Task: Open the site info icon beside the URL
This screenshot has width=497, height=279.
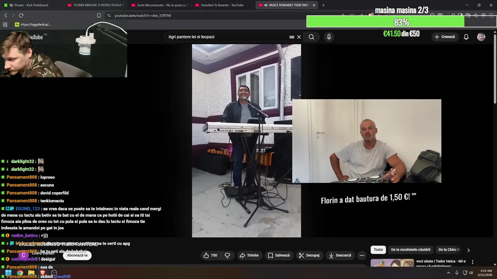Action: point(109,15)
